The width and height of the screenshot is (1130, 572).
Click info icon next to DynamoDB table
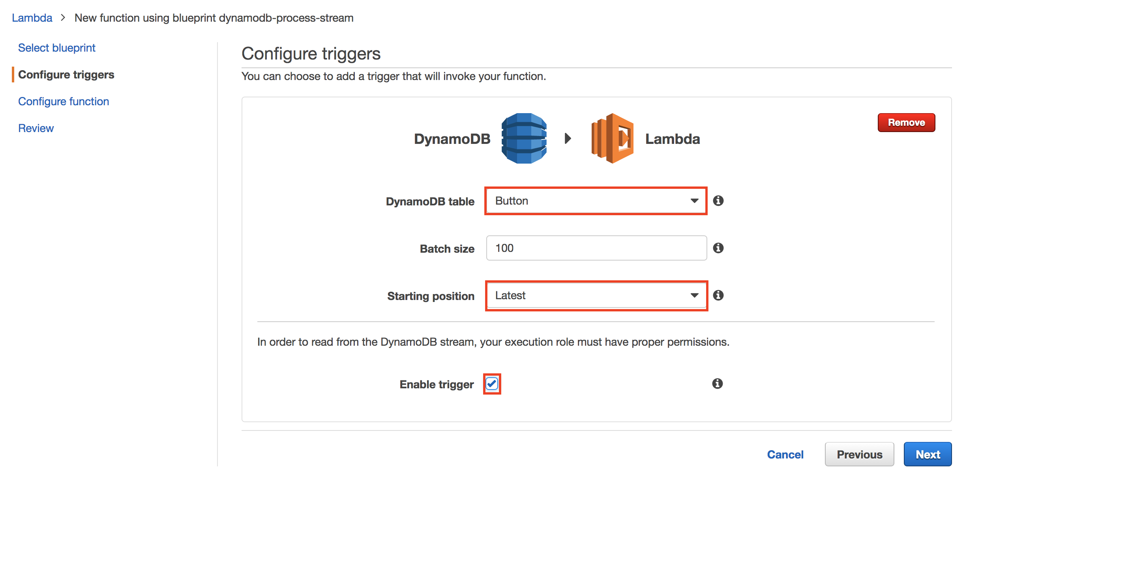(718, 201)
